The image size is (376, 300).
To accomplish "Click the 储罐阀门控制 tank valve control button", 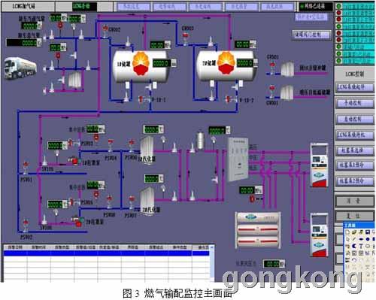I will click(x=312, y=35).
